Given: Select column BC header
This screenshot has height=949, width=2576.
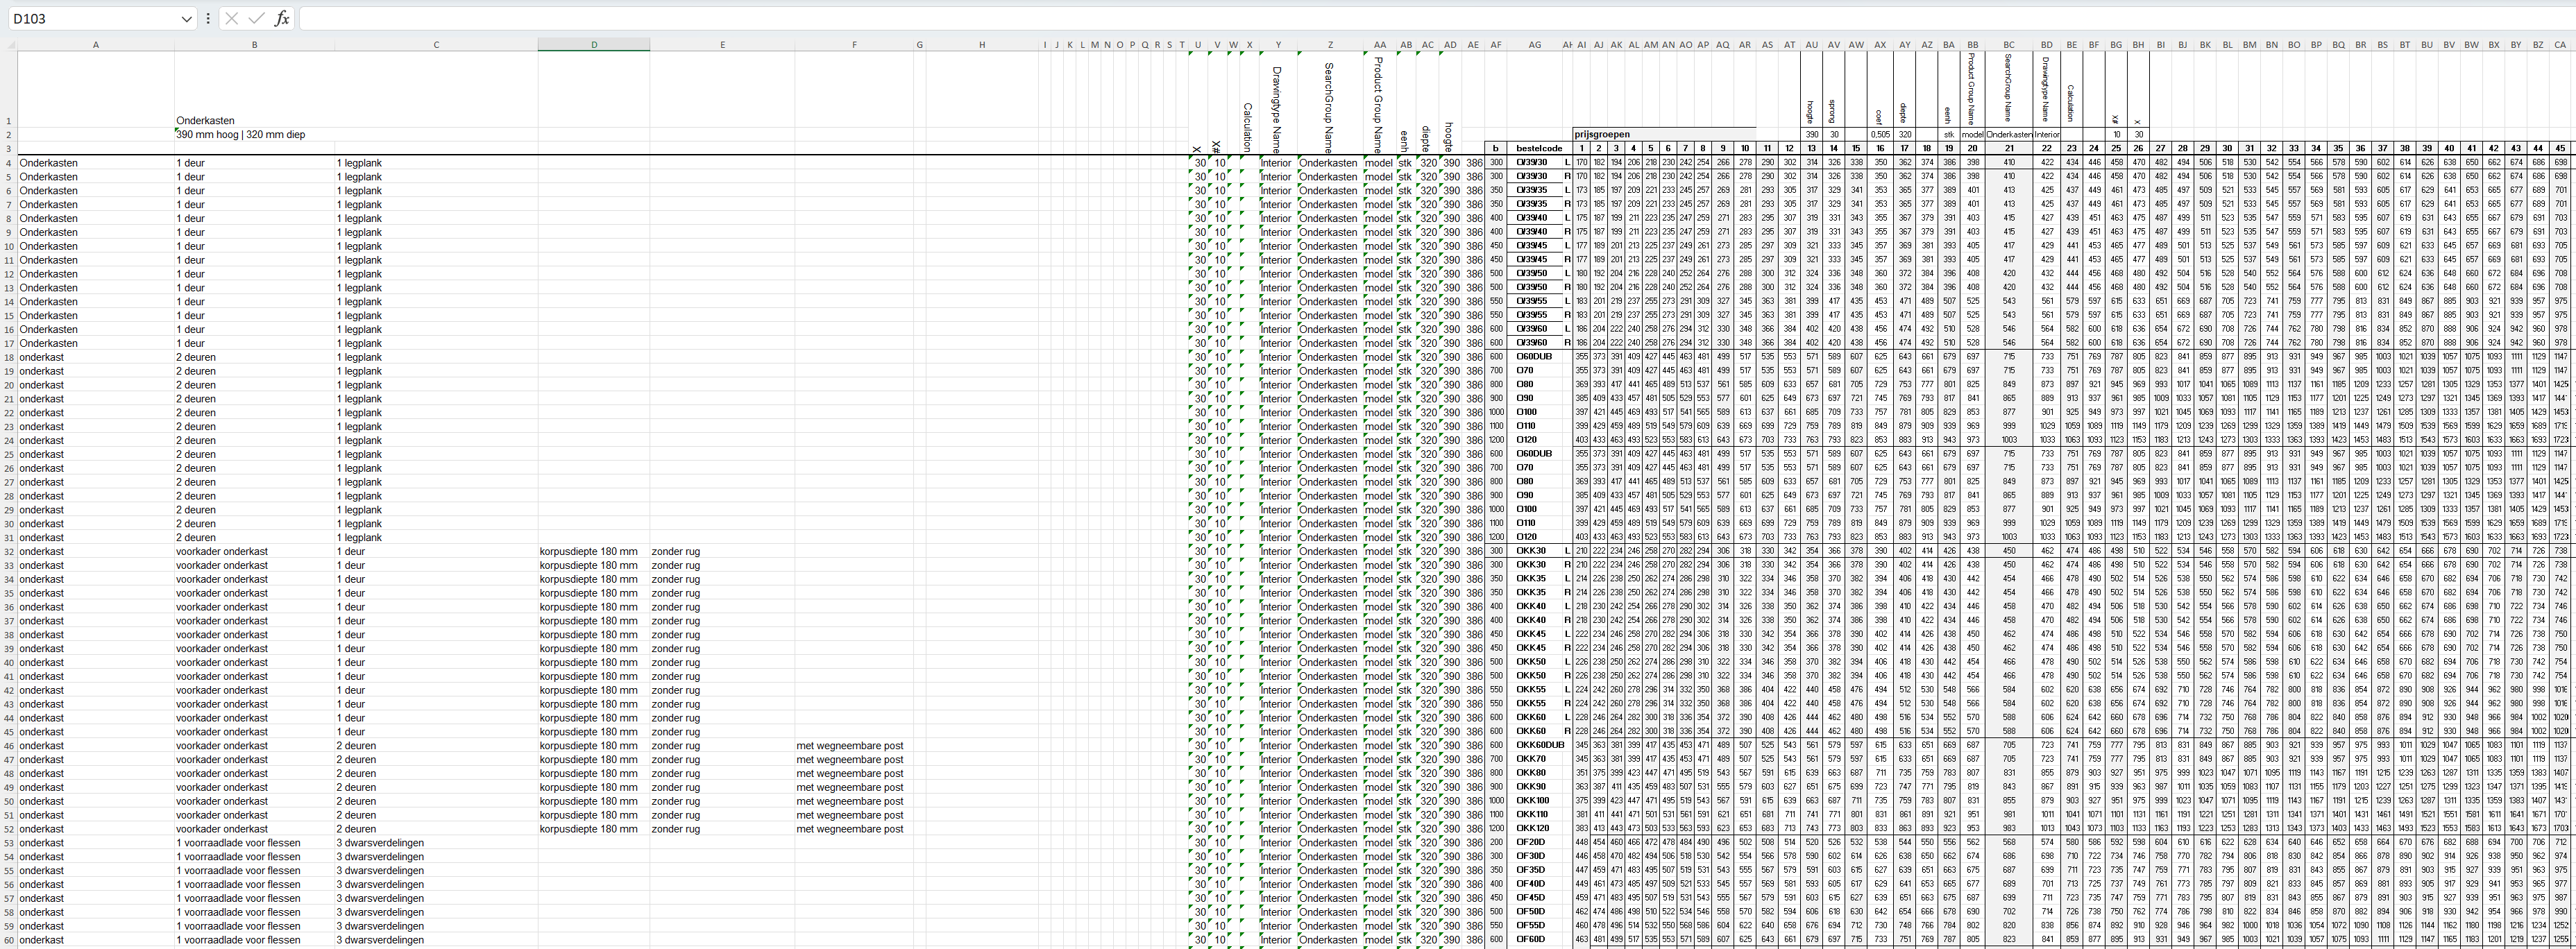Looking at the screenshot, I should (2009, 45).
